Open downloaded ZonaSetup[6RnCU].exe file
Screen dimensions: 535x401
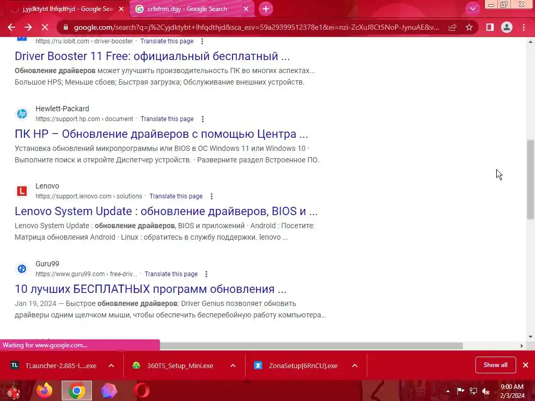coord(296,365)
